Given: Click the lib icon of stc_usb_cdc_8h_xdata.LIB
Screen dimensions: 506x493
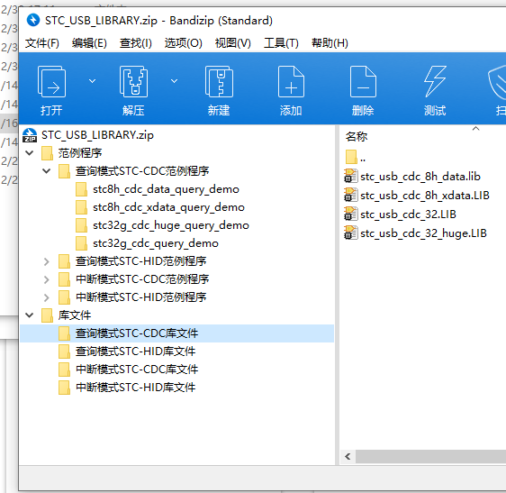Looking at the screenshot, I should (x=351, y=195).
